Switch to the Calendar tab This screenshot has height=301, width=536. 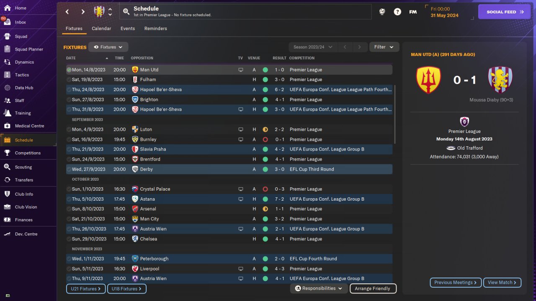click(101, 28)
